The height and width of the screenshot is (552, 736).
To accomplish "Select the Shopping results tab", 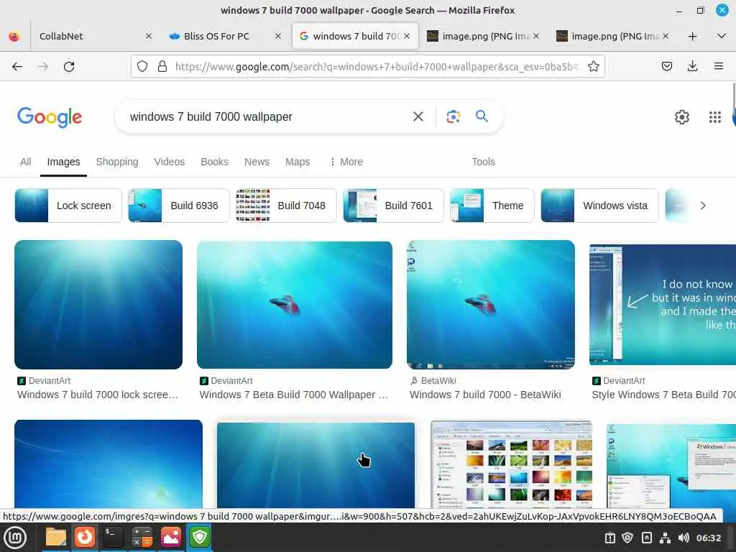I will 117,162.
